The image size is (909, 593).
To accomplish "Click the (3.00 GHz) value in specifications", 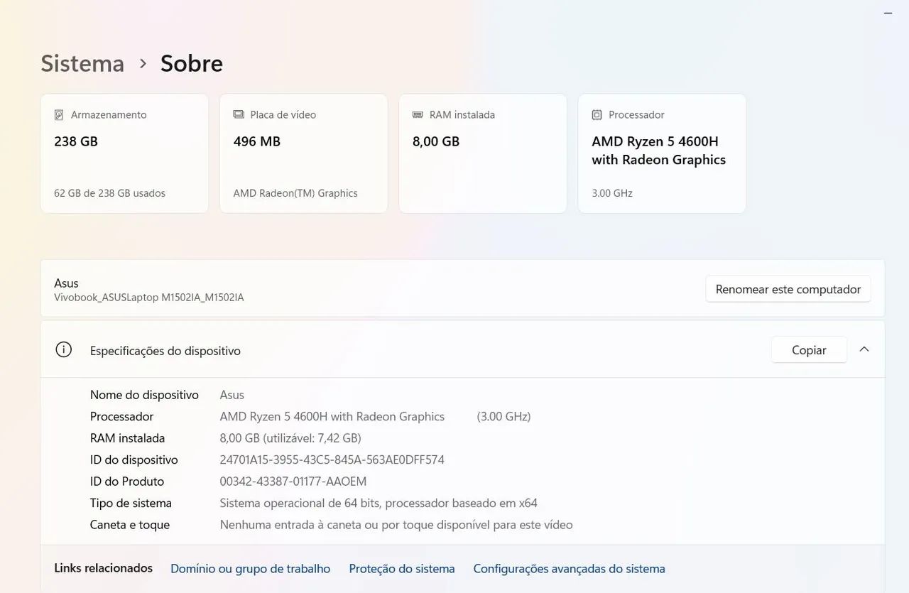I will click(x=504, y=417).
